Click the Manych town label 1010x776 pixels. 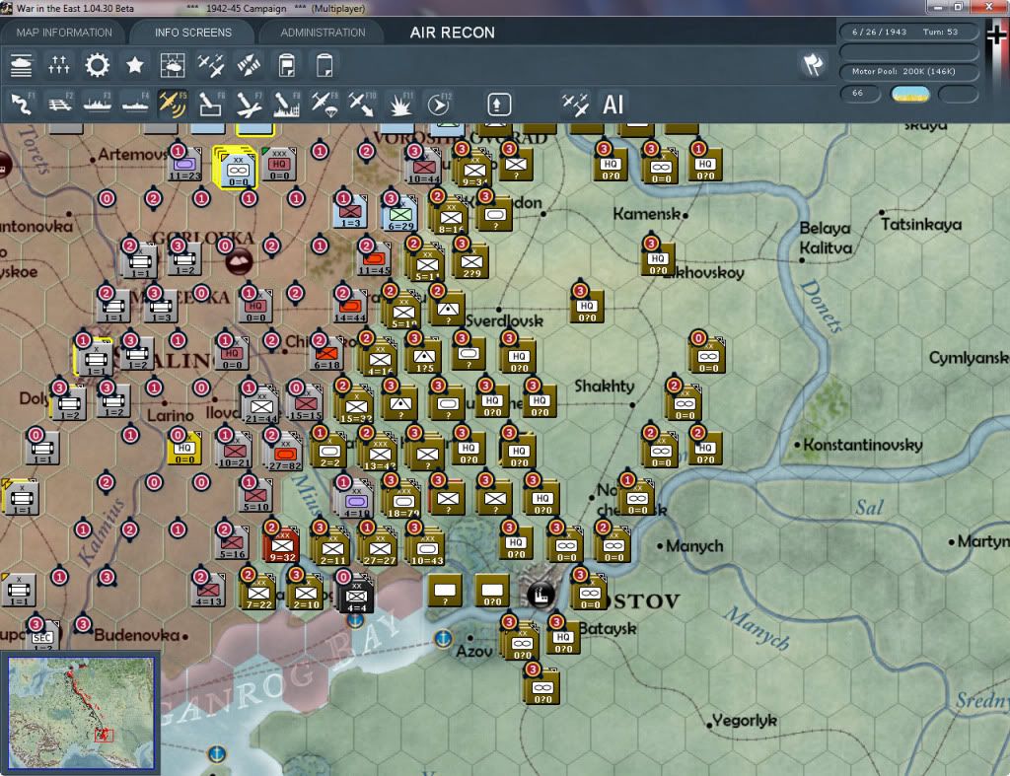[694, 546]
